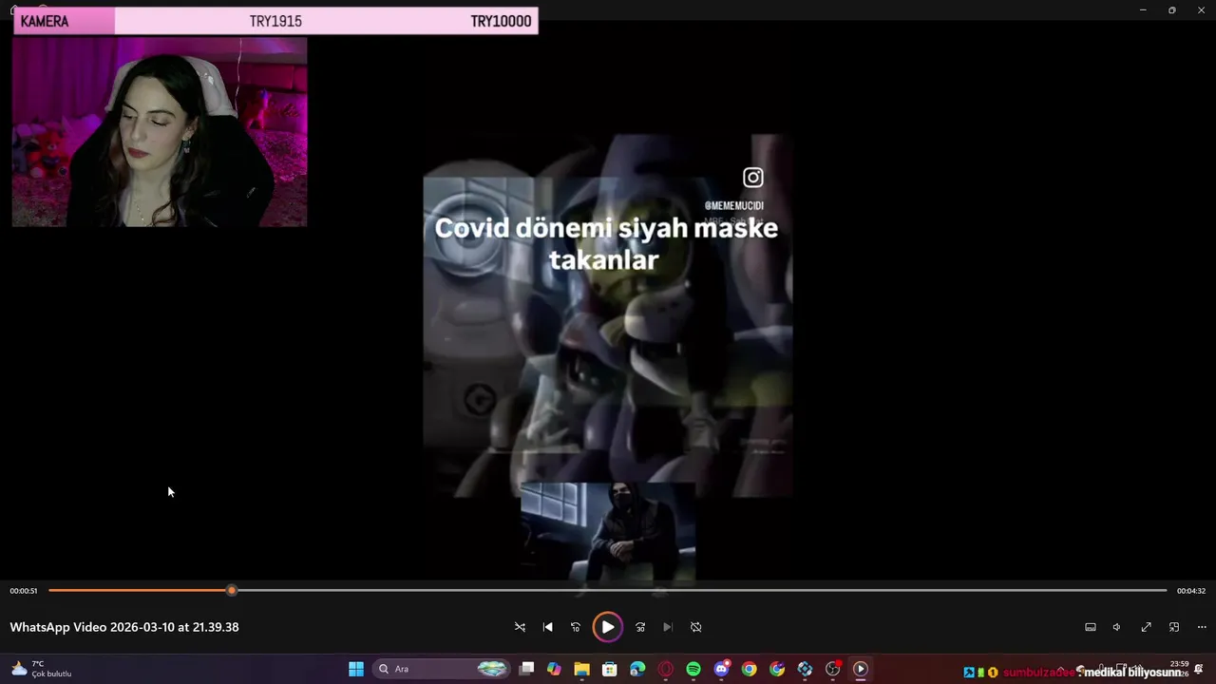The height and width of the screenshot is (684, 1216).
Task: Close the Media Player window
Action: pyautogui.click(x=1202, y=9)
